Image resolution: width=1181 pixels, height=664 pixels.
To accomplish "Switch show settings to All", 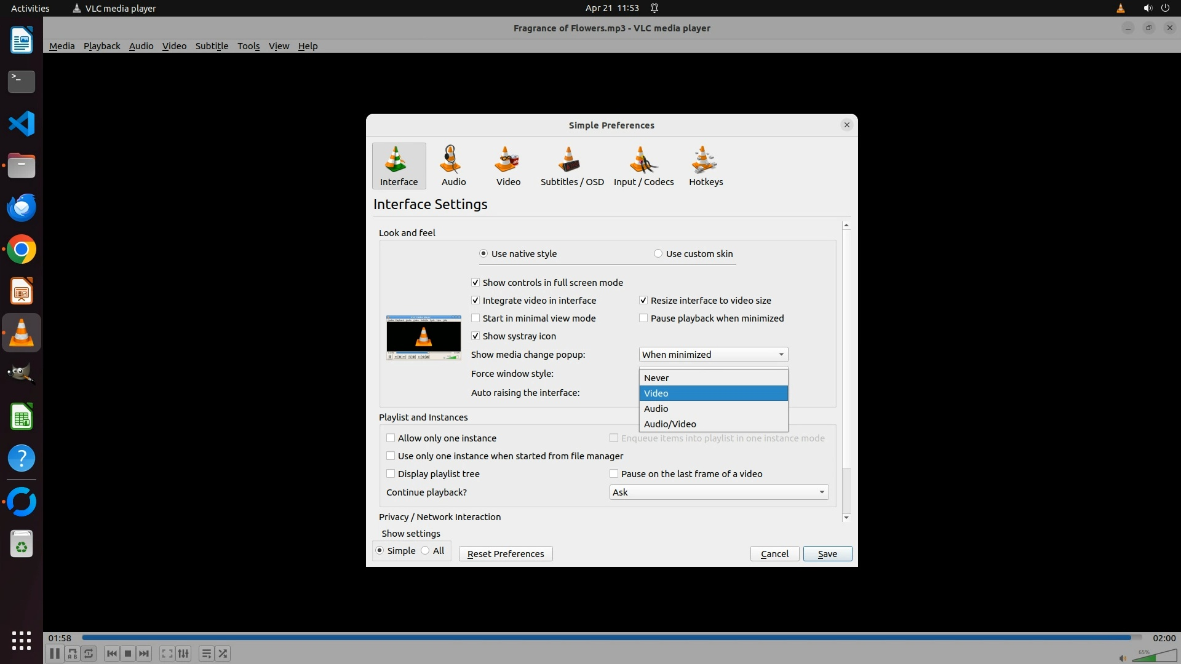I will [x=425, y=551].
